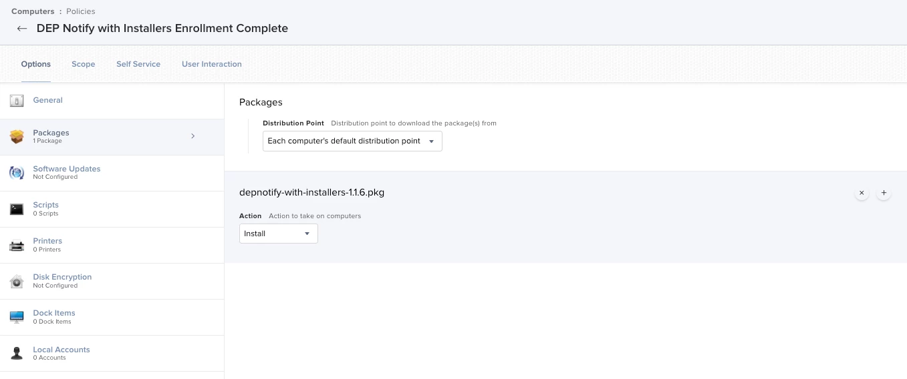Select the Software Updates sidebar label
This screenshot has width=907, height=379.
(67, 169)
